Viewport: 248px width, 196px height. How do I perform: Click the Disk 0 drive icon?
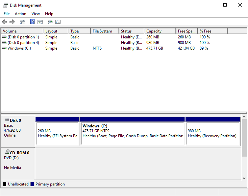(x=7, y=120)
